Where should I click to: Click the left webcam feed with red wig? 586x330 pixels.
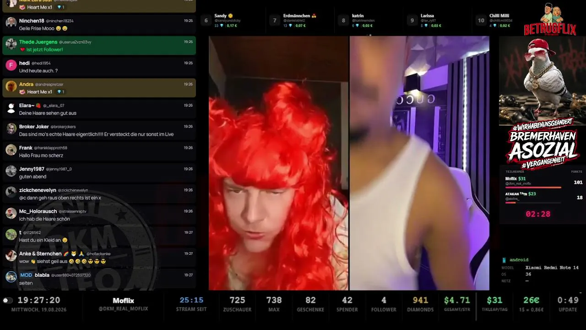279,163
